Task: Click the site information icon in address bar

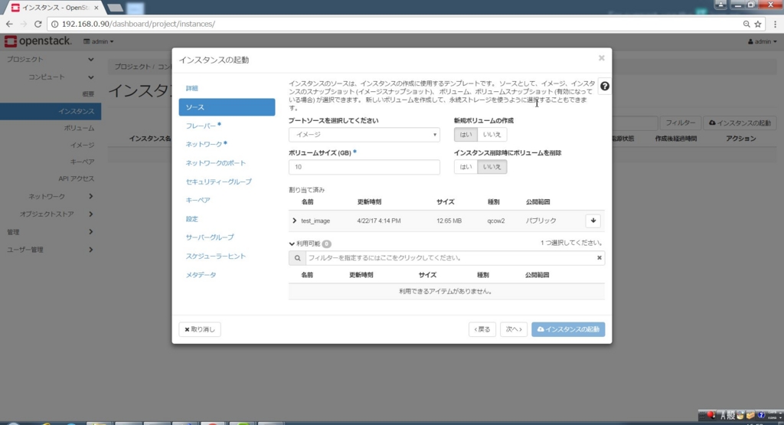Action: (54, 24)
